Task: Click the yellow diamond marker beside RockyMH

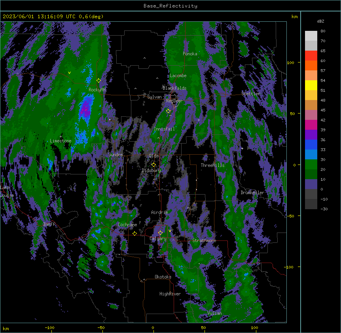Action: click(99, 80)
